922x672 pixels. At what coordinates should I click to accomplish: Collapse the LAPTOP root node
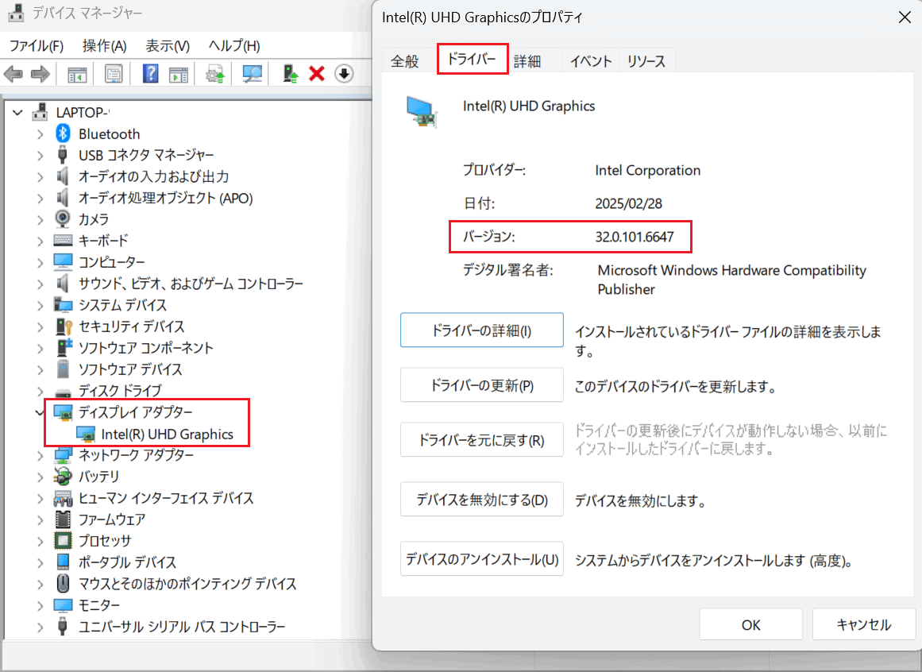tap(17, 112)
